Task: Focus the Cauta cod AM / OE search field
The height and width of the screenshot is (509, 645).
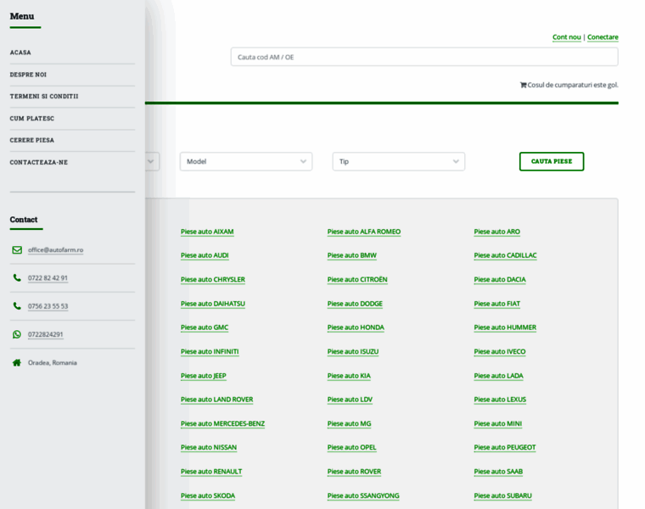Action: click(x=424, y=57)
